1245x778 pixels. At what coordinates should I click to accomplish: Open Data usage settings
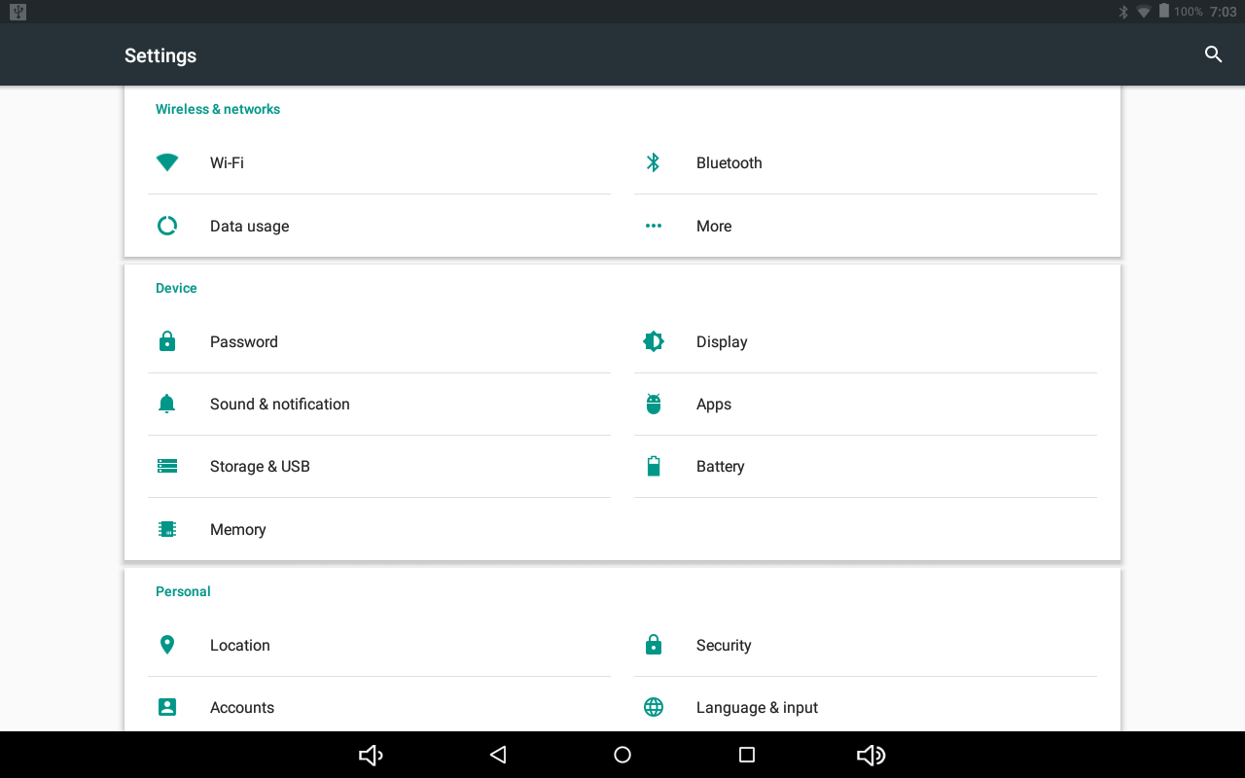pyautogui.click(x=379, y=226)
